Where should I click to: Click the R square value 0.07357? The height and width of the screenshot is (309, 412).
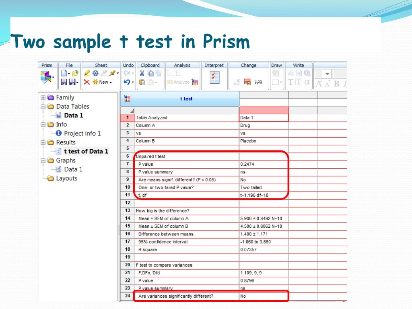[x=264, y=249]
